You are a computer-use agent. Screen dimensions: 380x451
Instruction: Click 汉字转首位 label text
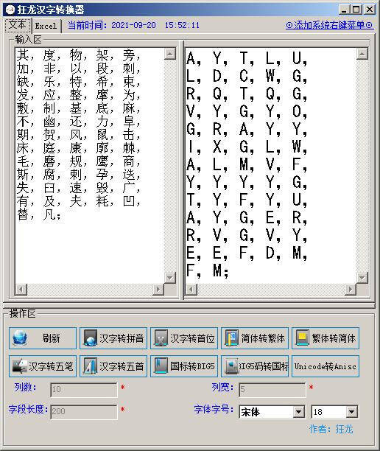192,338
